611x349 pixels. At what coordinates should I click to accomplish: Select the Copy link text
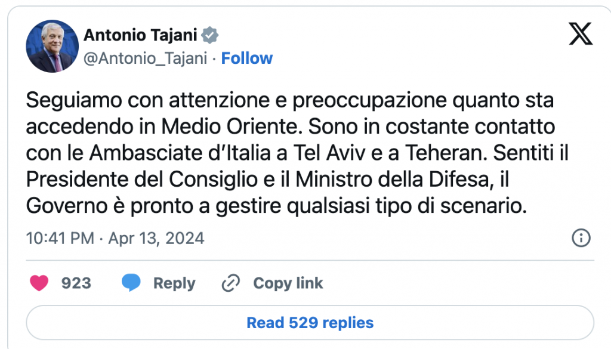click(x=288, y=283)
